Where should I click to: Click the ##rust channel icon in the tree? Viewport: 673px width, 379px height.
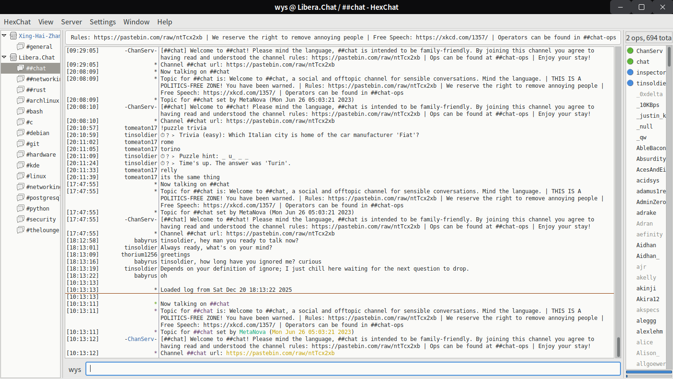point(21,90)
